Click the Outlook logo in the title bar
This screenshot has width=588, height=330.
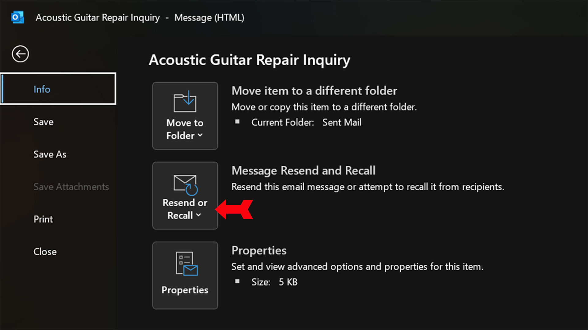17,17
